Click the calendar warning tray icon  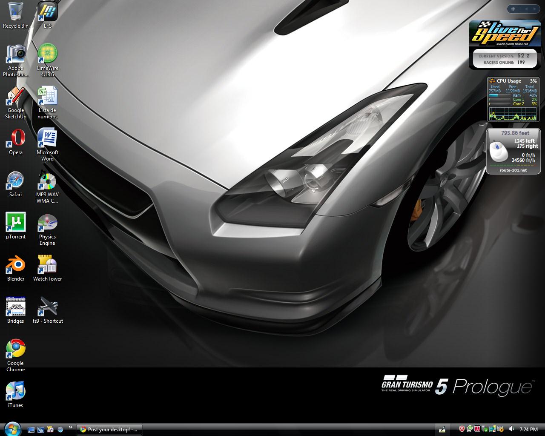pos(500,429)
